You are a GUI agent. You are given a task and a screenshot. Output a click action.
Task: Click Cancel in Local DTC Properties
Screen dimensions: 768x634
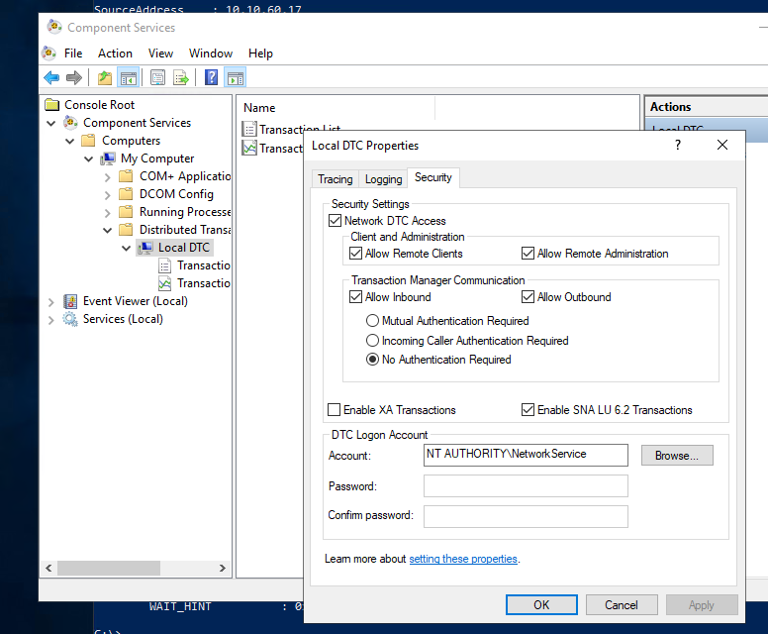click(x=622, y=604)
